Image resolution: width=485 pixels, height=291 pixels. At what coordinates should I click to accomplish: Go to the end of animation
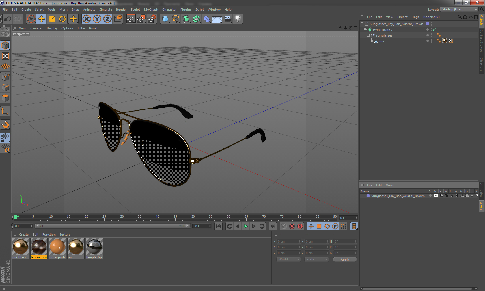273,226
